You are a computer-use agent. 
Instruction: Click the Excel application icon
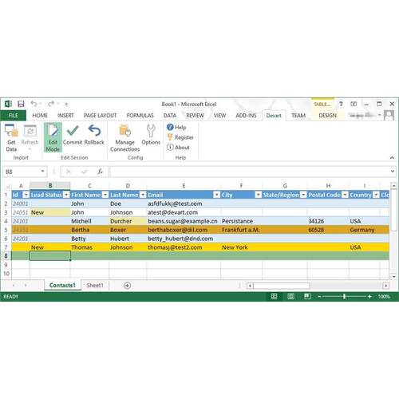(x=8, y=104)
